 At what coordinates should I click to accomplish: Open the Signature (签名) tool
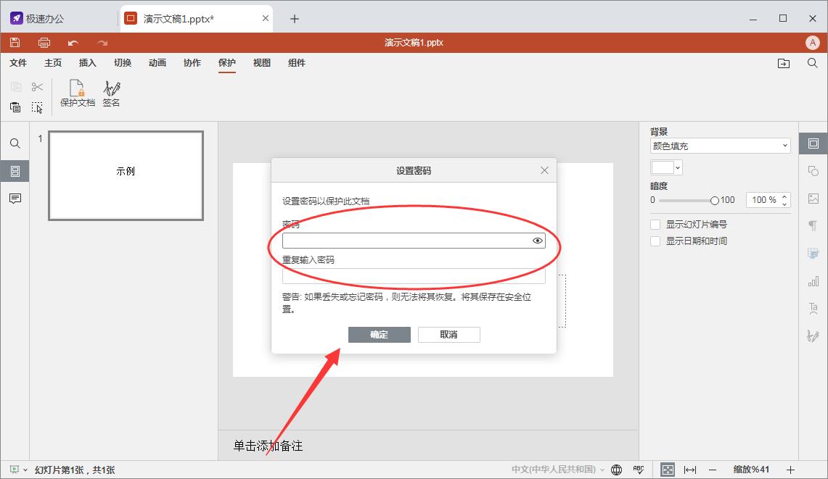coord(112,93)
